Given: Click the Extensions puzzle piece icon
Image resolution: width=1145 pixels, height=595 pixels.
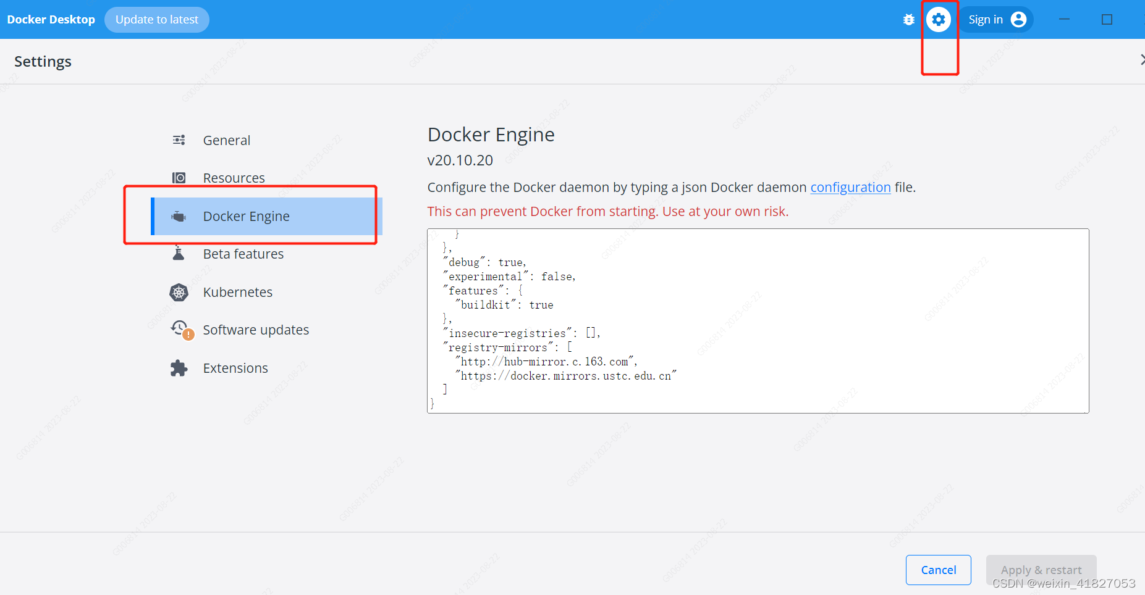Looking at the screenshot, I should point(179,368).
